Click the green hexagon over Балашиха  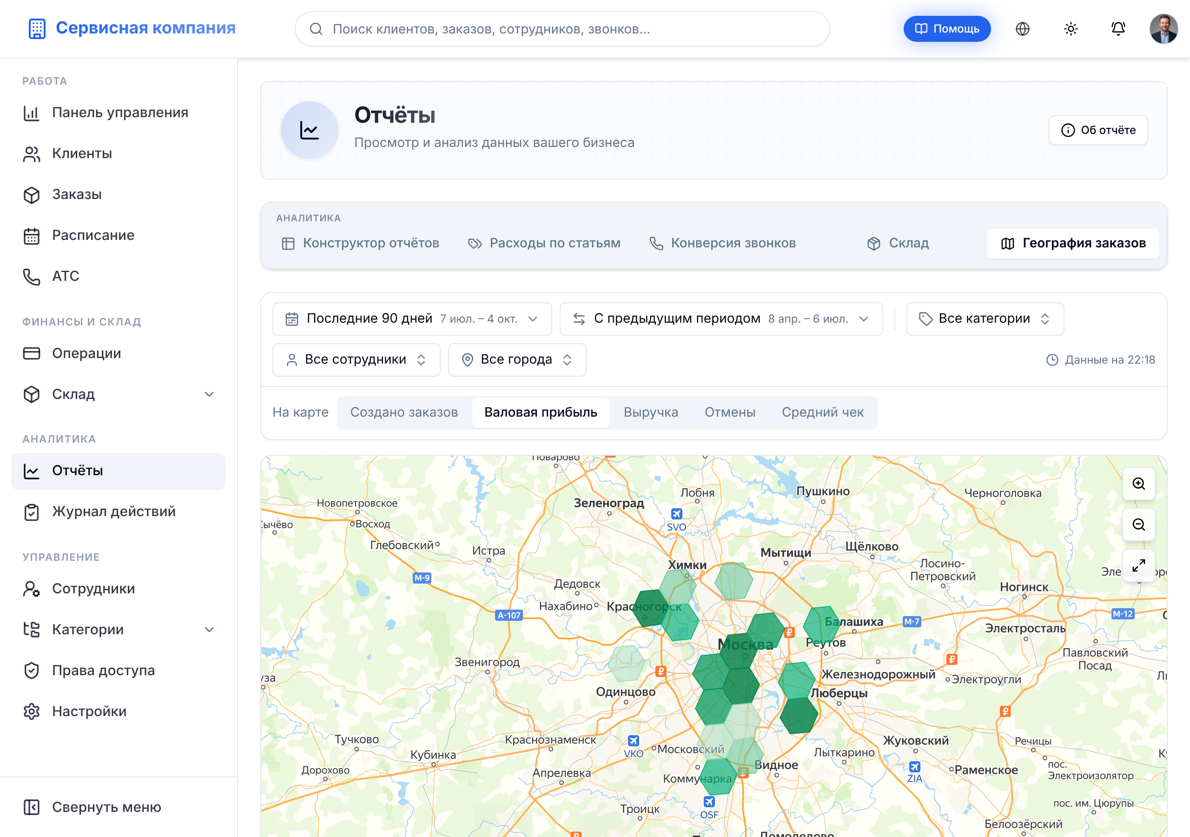point(821,624)
